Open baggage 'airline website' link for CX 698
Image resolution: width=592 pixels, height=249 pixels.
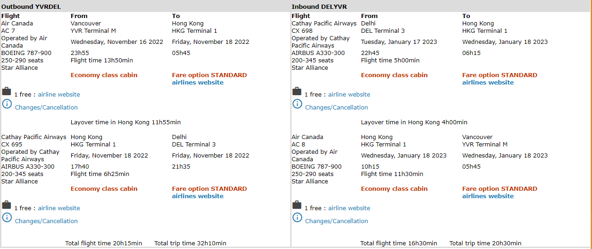pyautogui.click(x=349, y=95)
